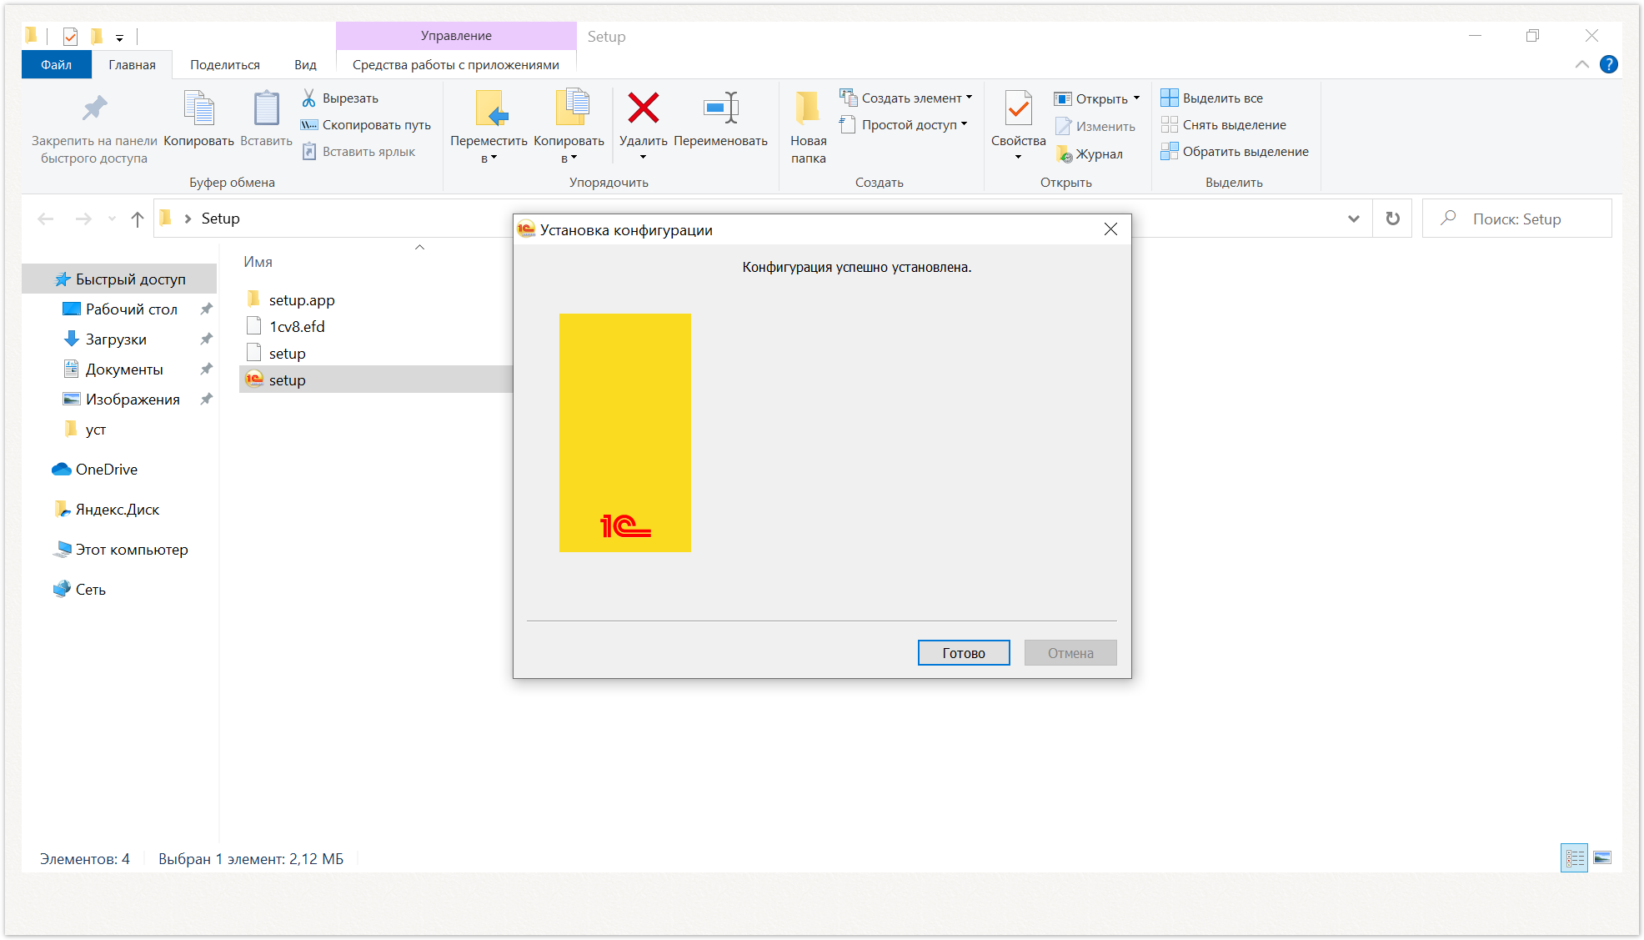Click Вставить ярлык shortcut option
The height and width of the screenshot is (940, 1644).
[x=358, y=152]
